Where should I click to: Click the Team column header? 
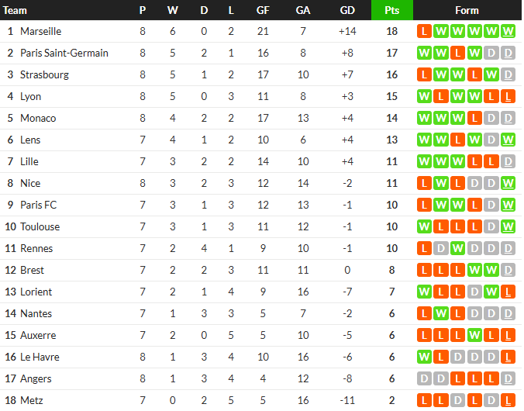(15, 10)
